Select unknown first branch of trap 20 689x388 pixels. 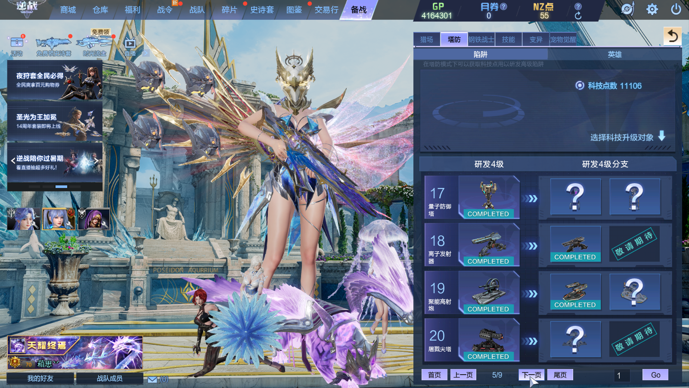pyautogui.click(x=575, y=339)
